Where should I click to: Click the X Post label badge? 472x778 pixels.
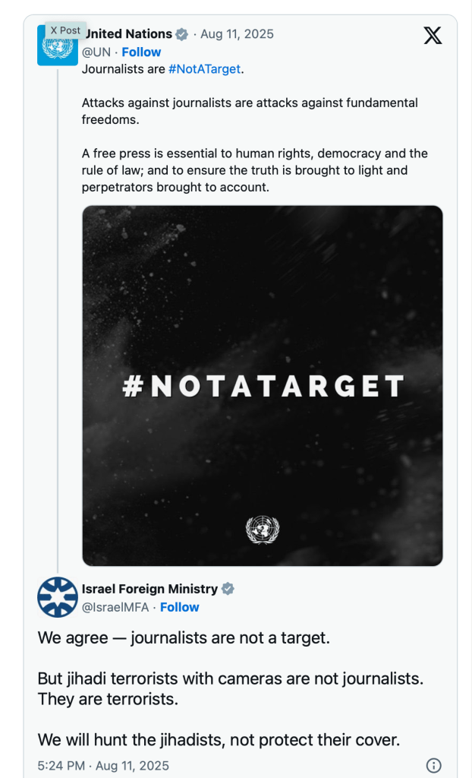point(65,30)
